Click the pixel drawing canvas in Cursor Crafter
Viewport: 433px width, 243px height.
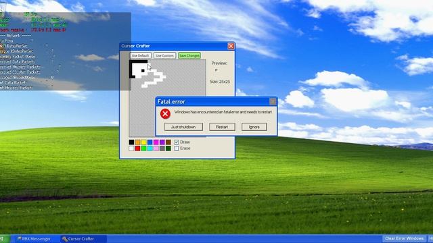[x=167, y=98]
